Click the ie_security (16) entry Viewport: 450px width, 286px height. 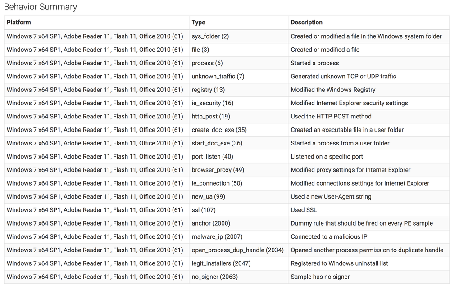pyautogui.click(x=212, y=103)
